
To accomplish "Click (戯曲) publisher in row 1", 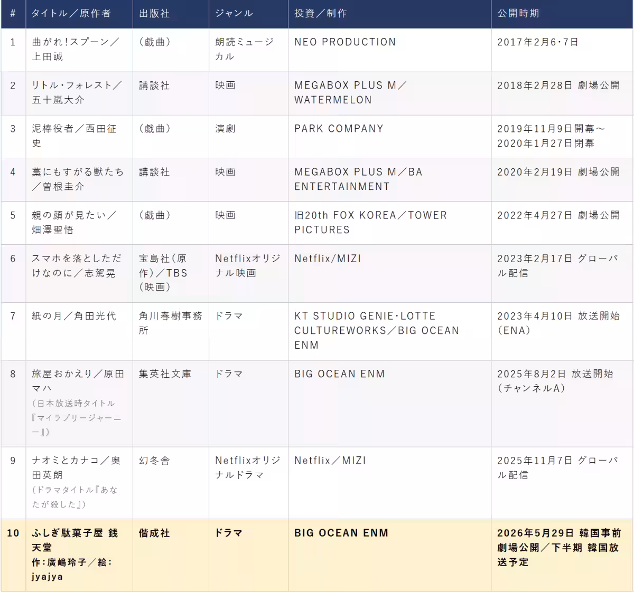I will coord(155,42).
